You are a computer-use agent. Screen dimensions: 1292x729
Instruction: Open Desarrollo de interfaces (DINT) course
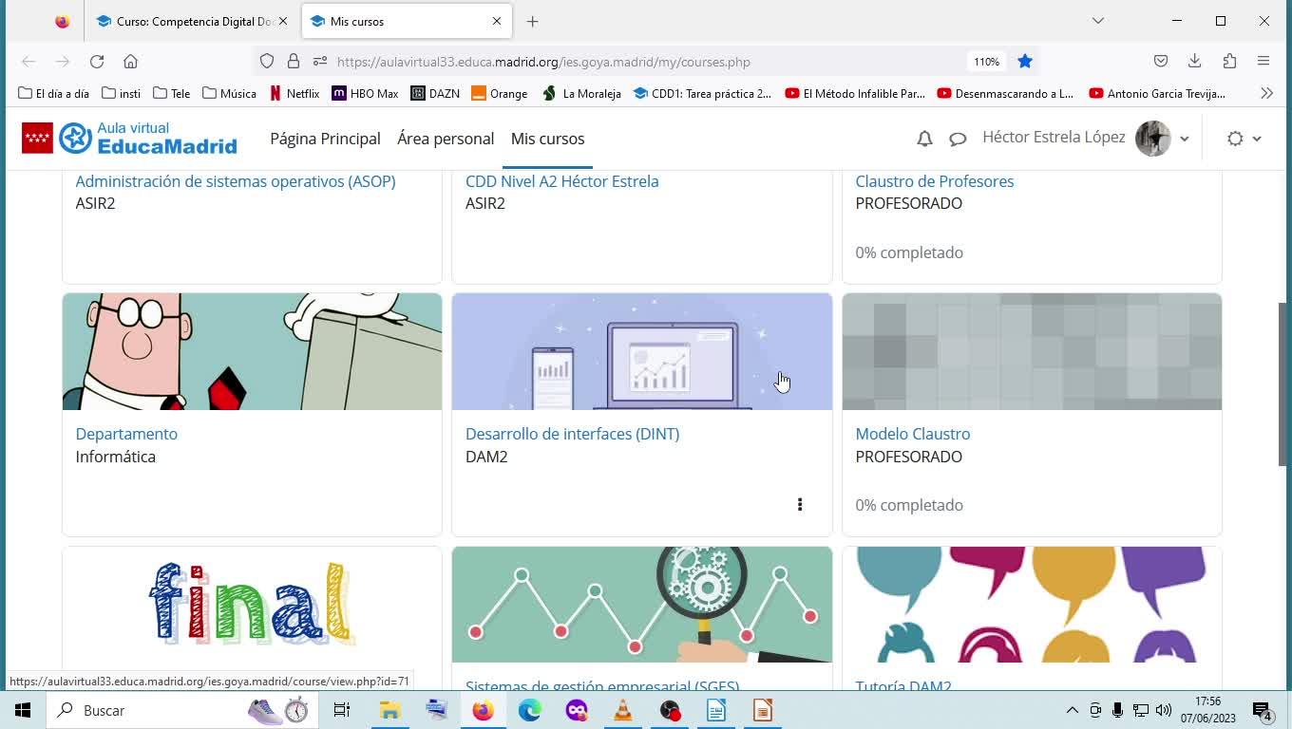pyautogui.click(x=572, y=434)
